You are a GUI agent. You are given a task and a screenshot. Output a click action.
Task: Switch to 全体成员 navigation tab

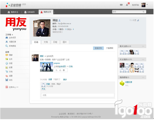[29, 12]
